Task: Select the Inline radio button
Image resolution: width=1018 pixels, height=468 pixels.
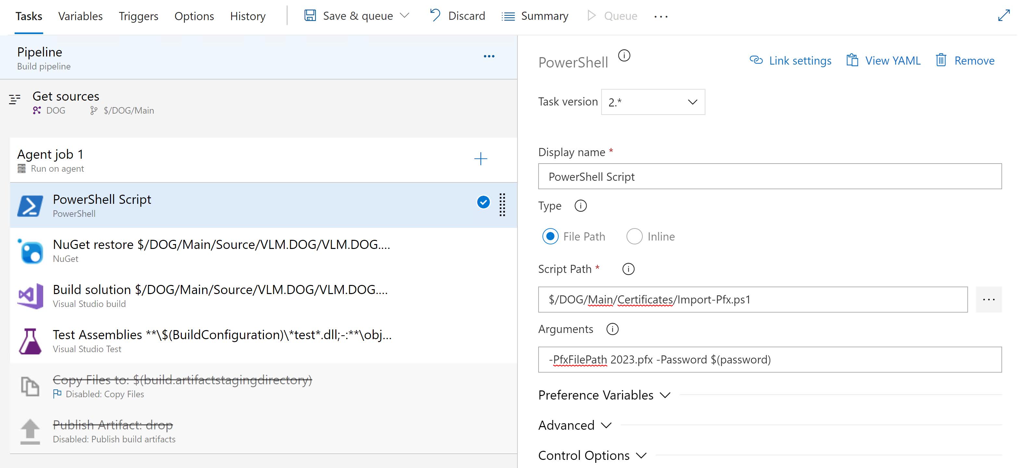Action: point(634,236)
